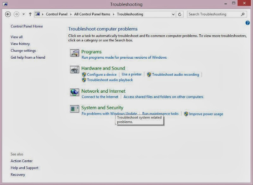Refresh the Troubleshooting page
Screen dimensions: 253x185
point(180,14)
